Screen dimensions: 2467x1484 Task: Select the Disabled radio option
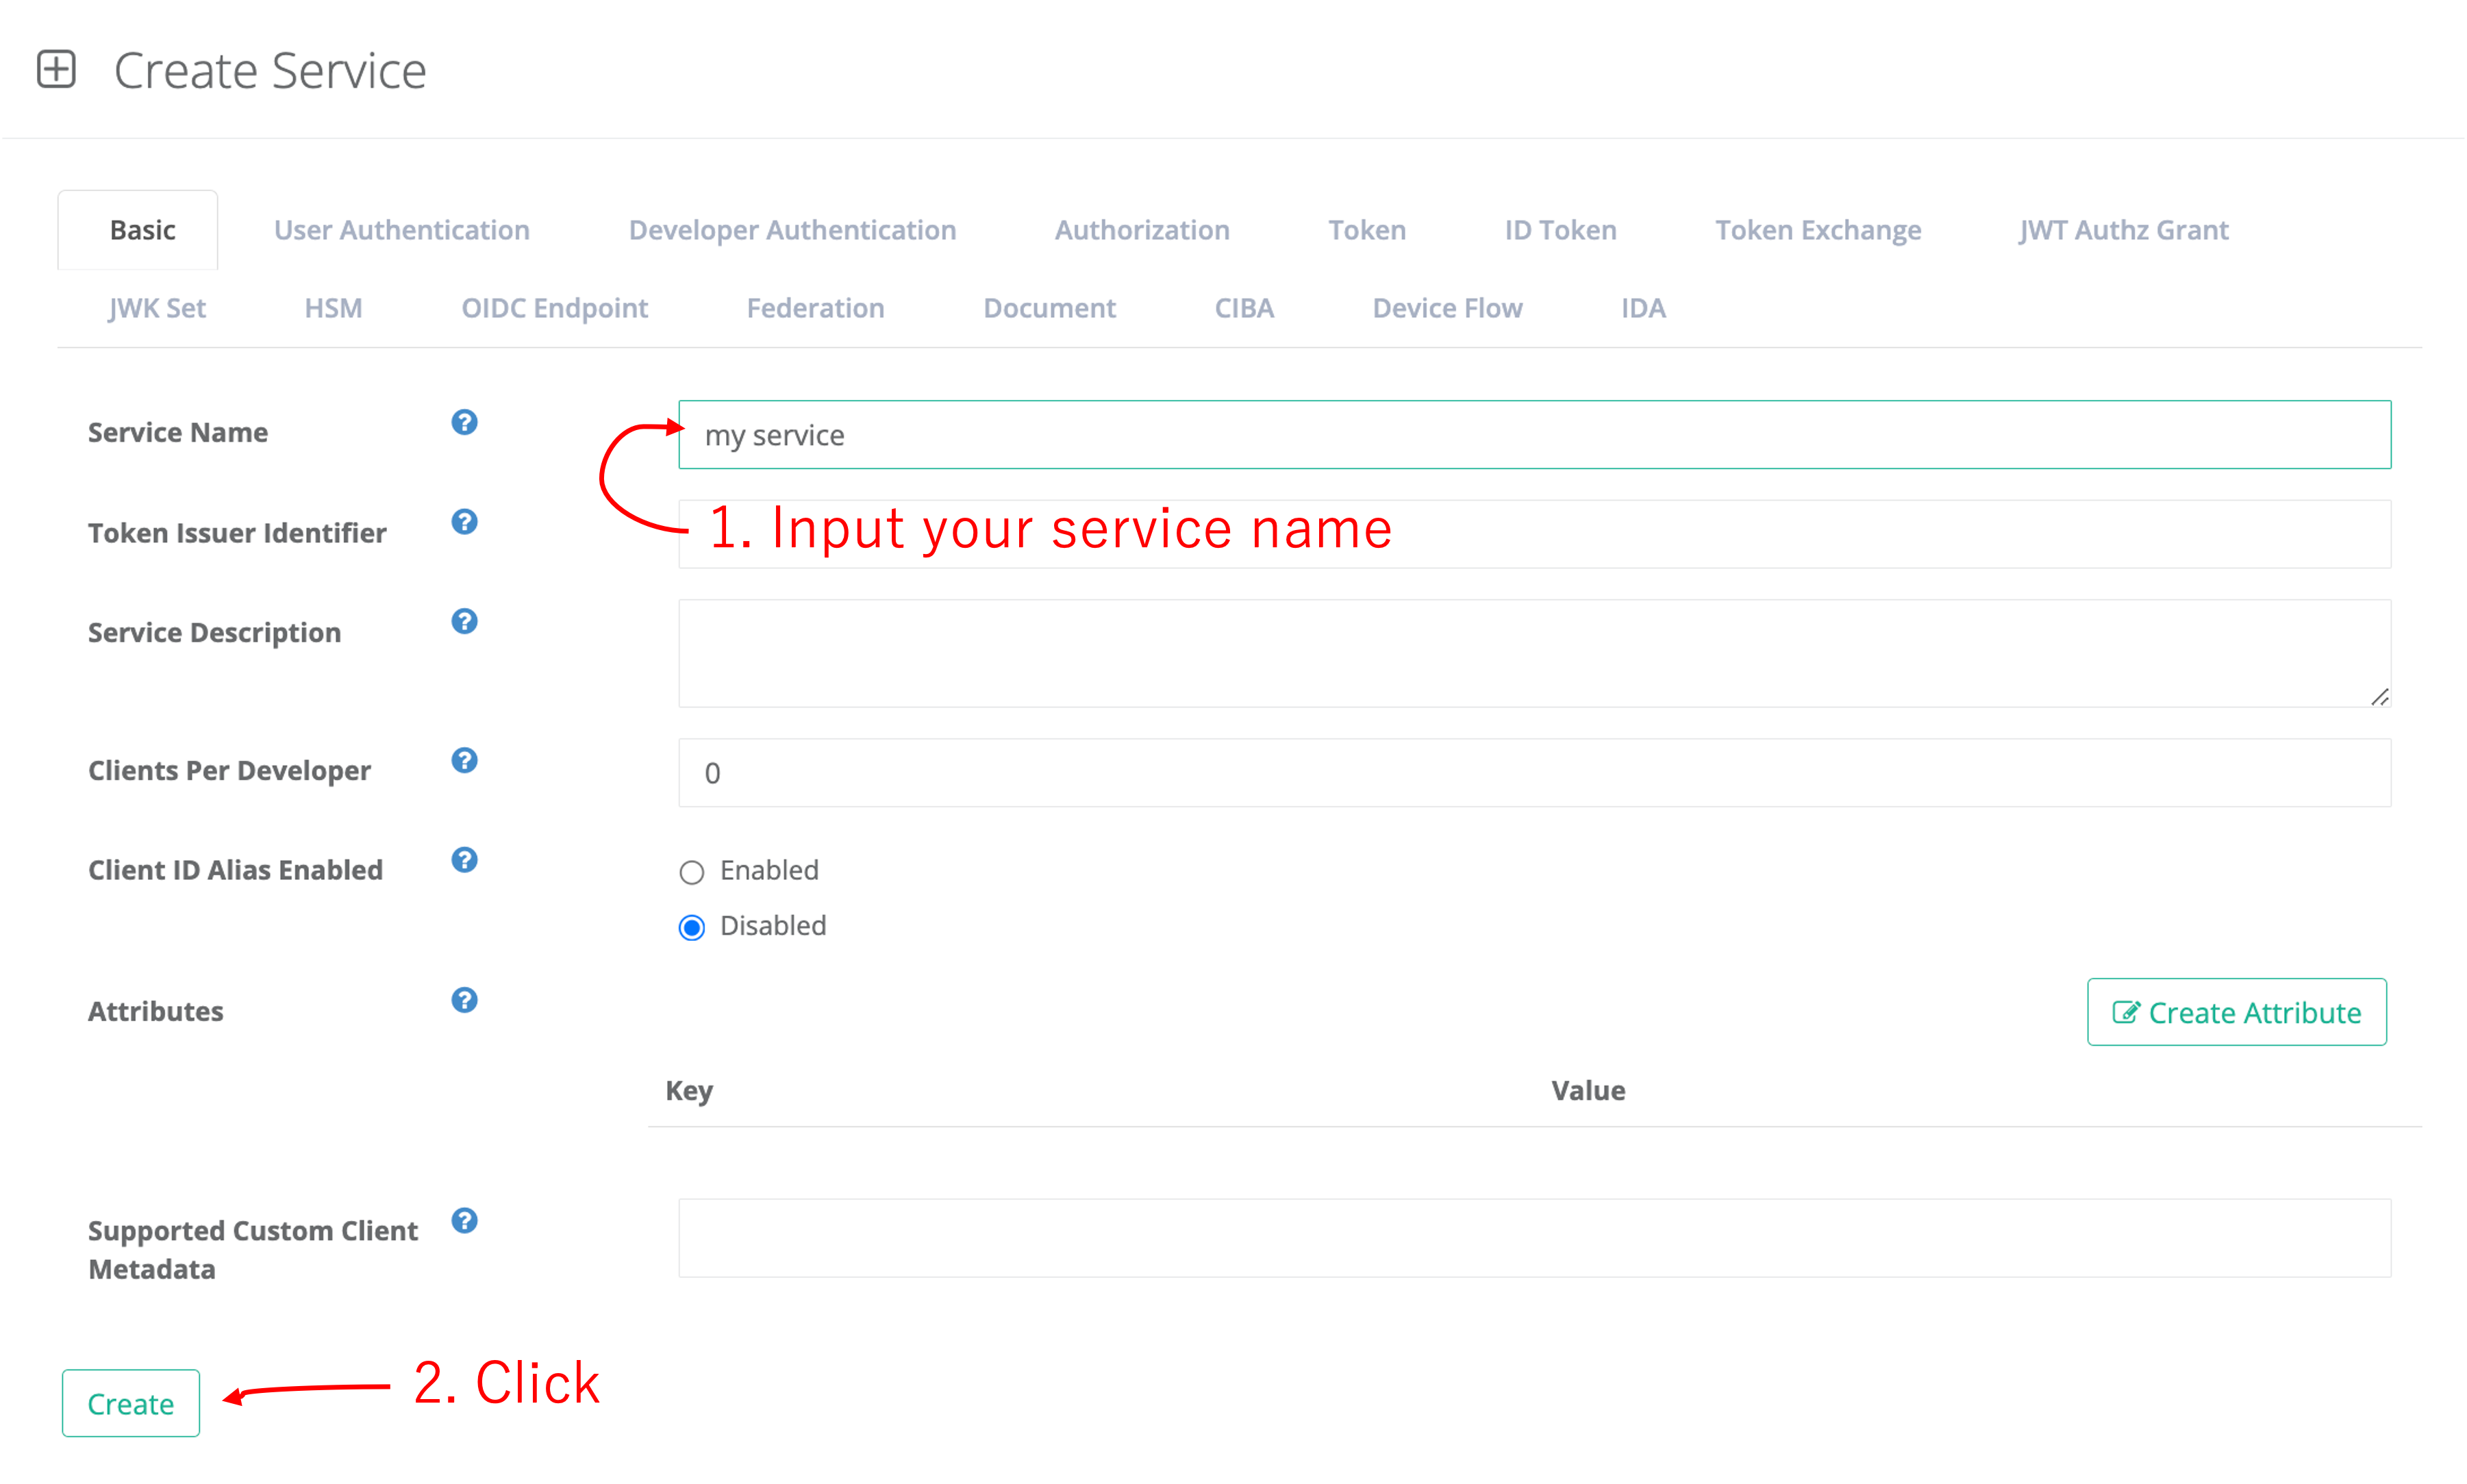(692, 928)
